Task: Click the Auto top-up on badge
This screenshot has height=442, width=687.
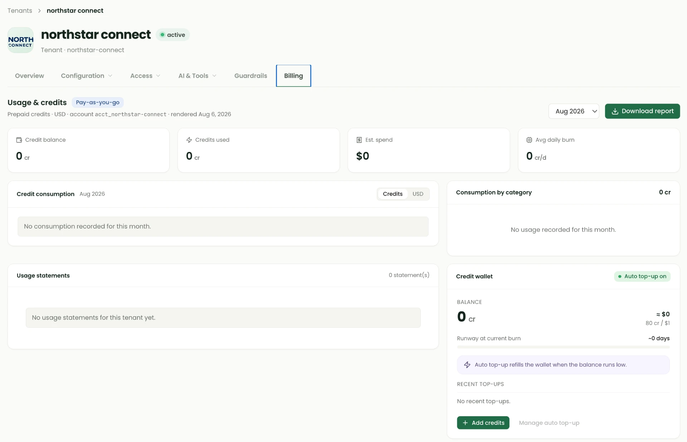Action: tap(642, 277)
